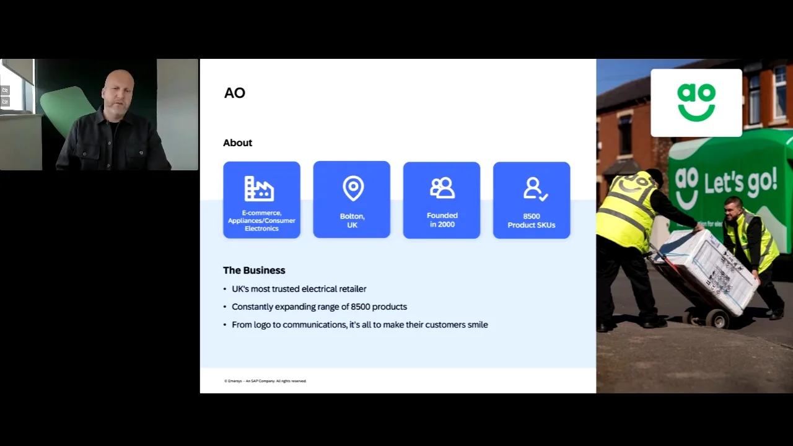
Task: Click the location pin icon above Bolton, UK
Action: tap(353, 188)
